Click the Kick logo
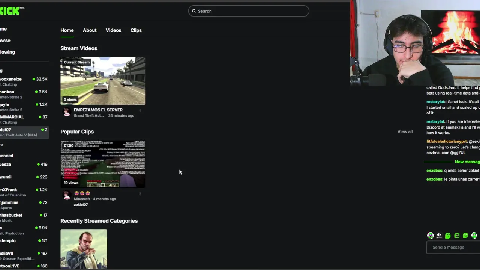 (x=10, y=11)
